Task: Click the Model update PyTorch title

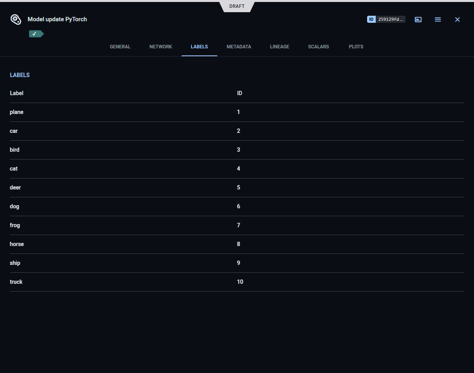Action: tap(57, 19)
